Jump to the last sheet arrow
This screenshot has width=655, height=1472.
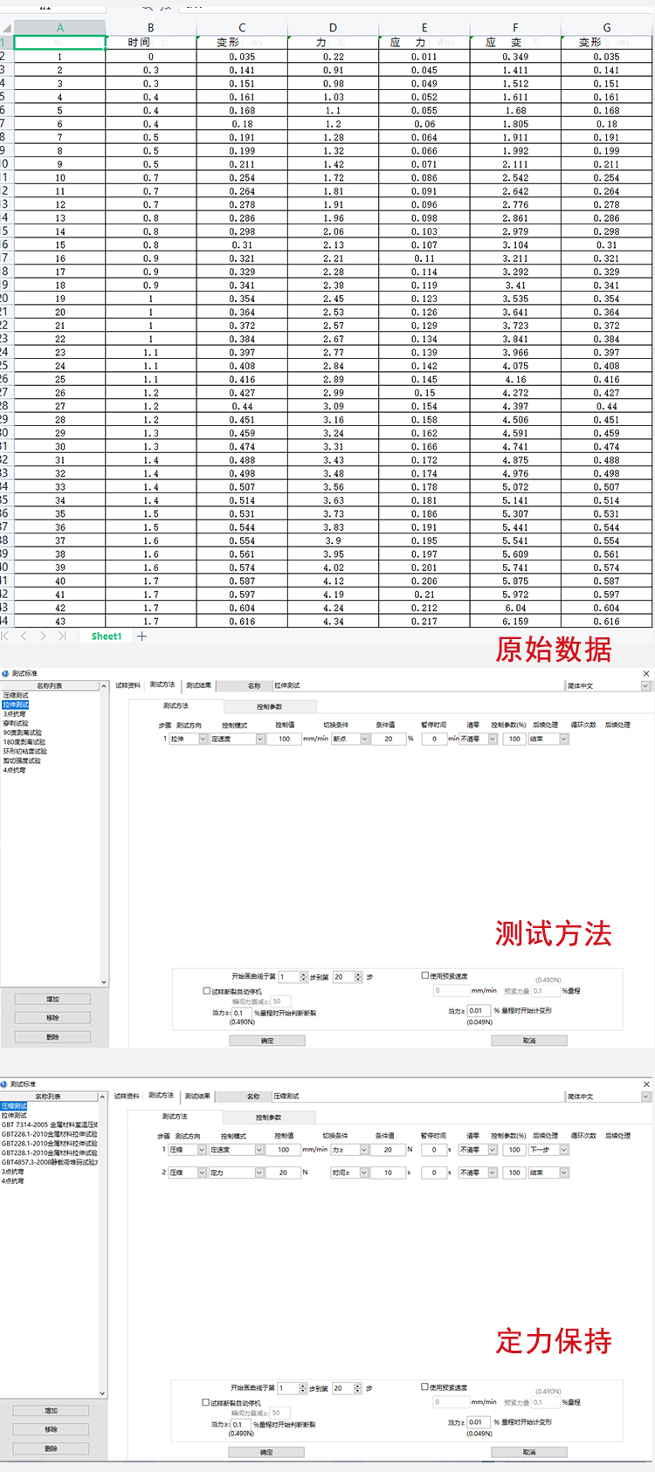pos(62,636)
